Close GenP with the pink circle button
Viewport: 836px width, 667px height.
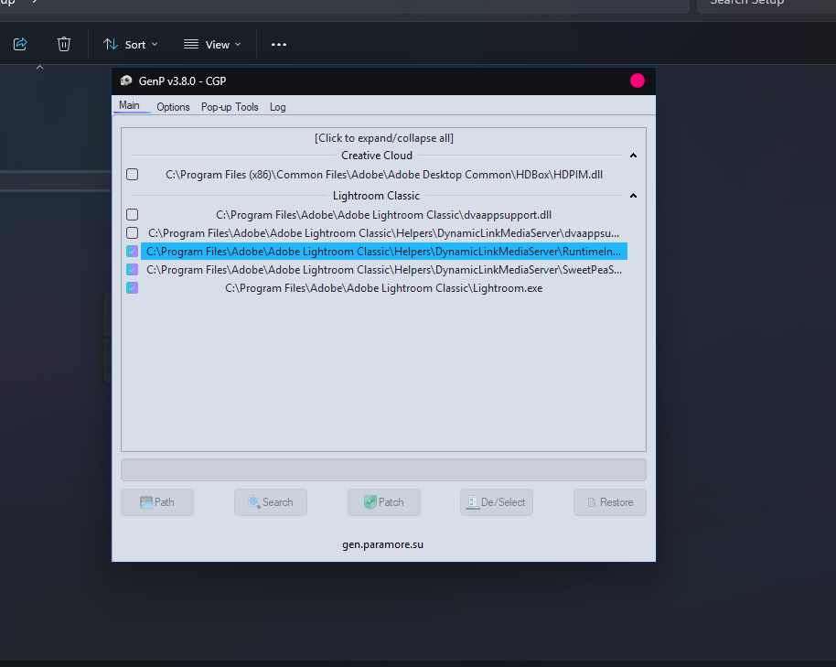point(638,81)
